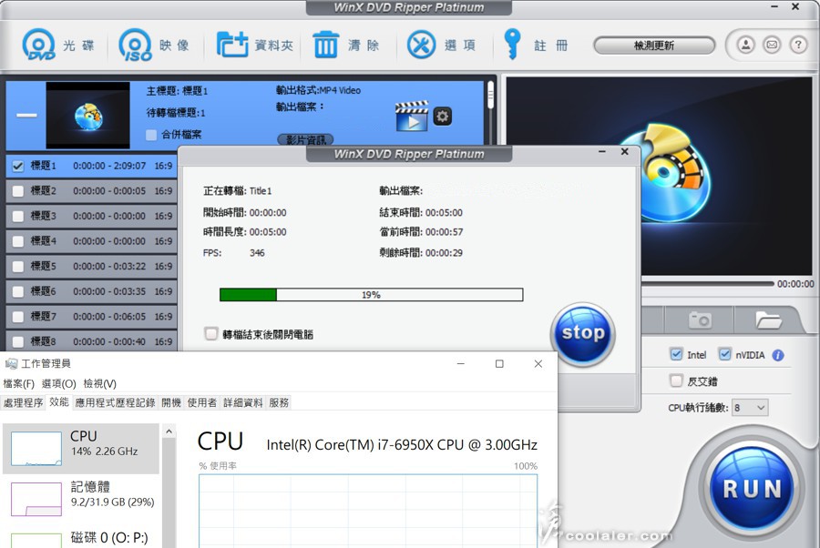The height and width of the screenshot is (548, 820).
Task: Toggle the 合併檔案 merge files checkbox
Action: tap(151, 135)
